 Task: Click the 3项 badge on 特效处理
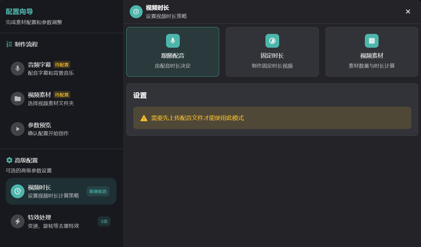(x=104, y=221)
